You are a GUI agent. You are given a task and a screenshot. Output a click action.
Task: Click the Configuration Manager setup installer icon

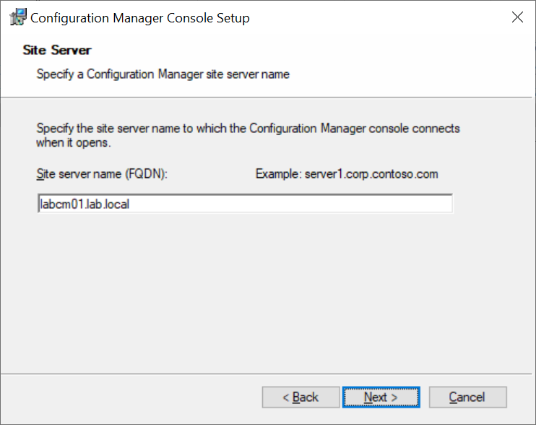pos(18,17)
